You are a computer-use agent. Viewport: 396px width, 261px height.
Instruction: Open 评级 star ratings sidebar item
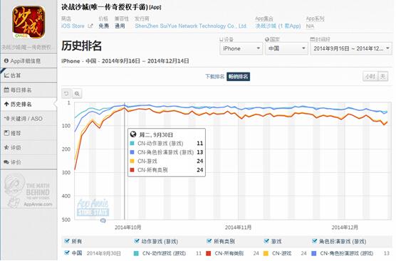(28, 147)
